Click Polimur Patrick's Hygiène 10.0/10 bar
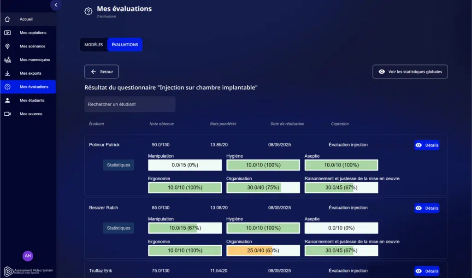 coord(263,165)
